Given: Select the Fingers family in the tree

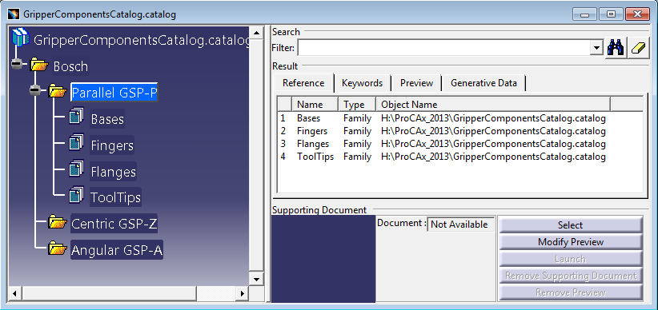Looking at the screenshot, I should tap(112, 145).
